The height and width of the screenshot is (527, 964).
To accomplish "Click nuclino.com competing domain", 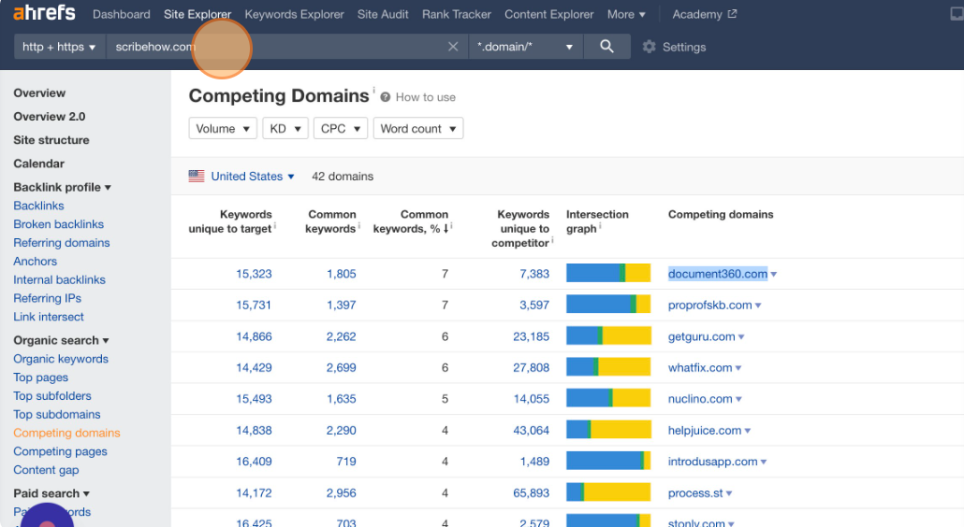I will point(700,399).
